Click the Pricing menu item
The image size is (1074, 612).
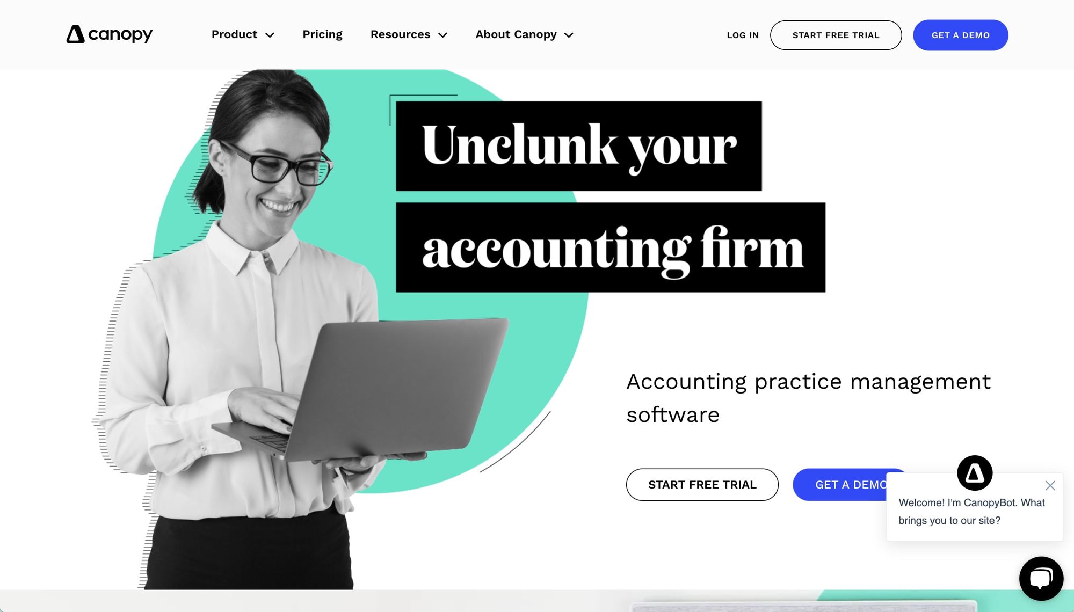coord(322,34)
